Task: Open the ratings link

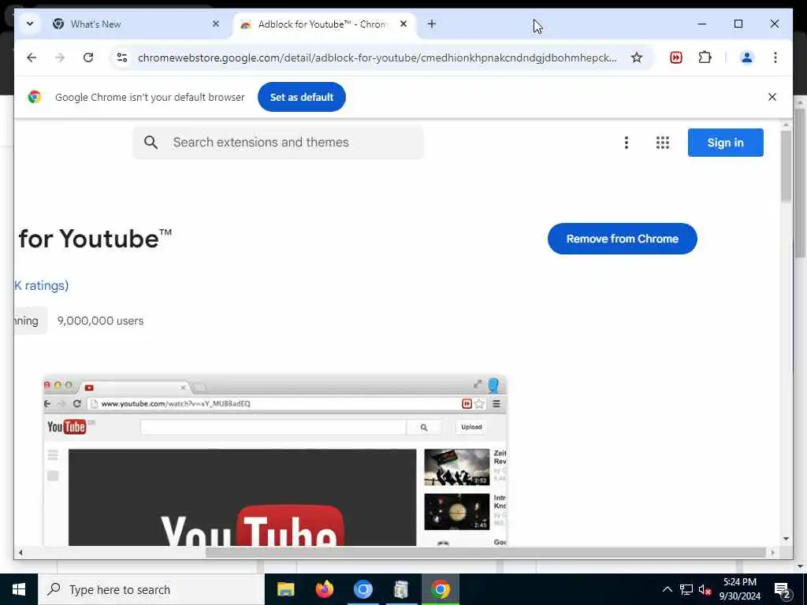Action: 42,285
